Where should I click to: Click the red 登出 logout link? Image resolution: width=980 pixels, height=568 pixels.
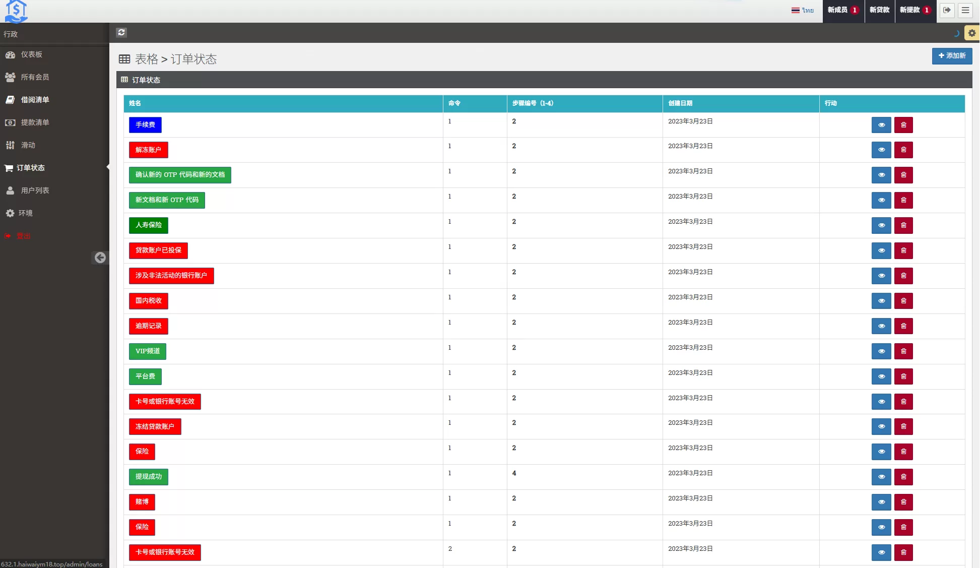pyautogui.click(x=23, y=236)
